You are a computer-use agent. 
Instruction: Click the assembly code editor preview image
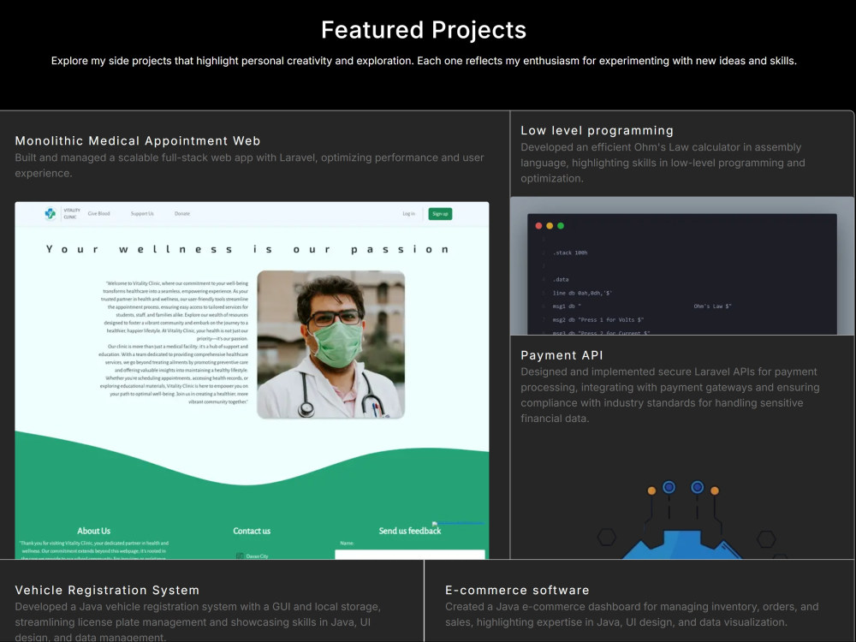click(682, 266)
